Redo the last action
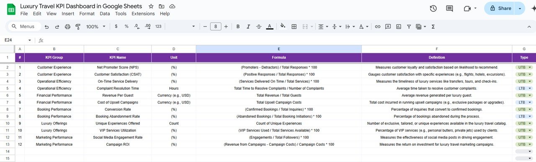 pyautogui.click(x=57, y=27)
